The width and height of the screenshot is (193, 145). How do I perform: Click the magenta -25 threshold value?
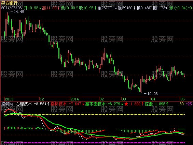[189, 104]
